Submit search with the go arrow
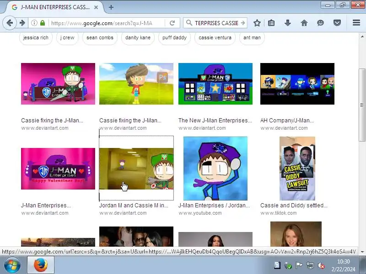The width and height of the screenshot is (366, 274). [x=243, y=23]
